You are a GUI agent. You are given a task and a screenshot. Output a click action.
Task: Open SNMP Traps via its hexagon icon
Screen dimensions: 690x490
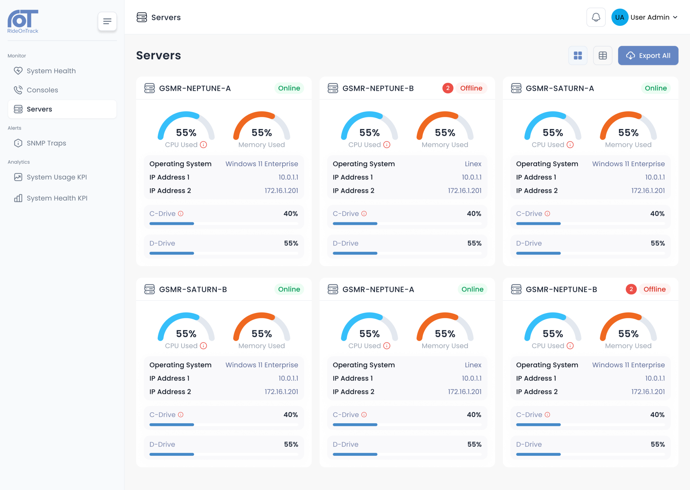18,143
